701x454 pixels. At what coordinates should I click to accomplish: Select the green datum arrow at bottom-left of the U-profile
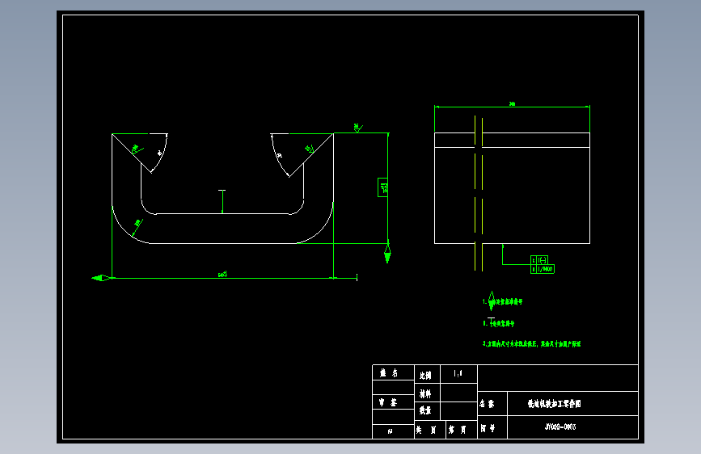(x=101, y=278)
